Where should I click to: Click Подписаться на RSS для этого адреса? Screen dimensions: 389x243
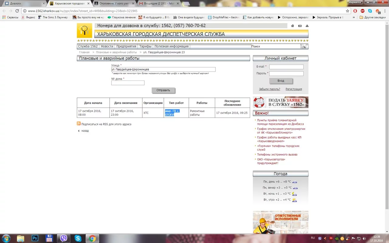tap(106, 124)
